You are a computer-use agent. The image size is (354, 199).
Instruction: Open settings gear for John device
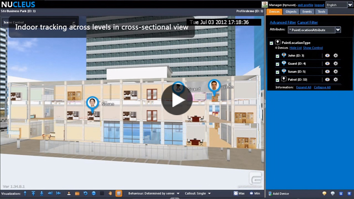tap(336, 56)
